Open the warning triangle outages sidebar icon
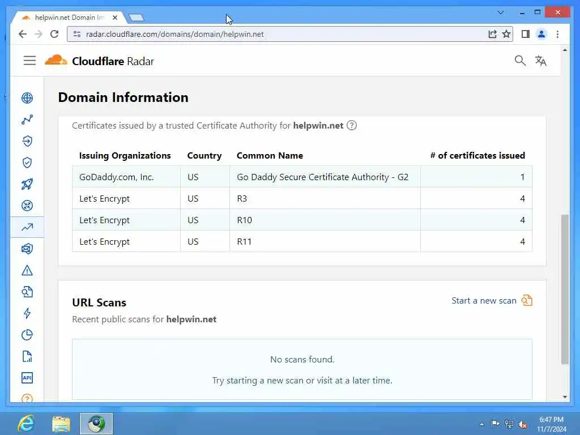This screenshot has width=580, height=435. tap(27, 270)
